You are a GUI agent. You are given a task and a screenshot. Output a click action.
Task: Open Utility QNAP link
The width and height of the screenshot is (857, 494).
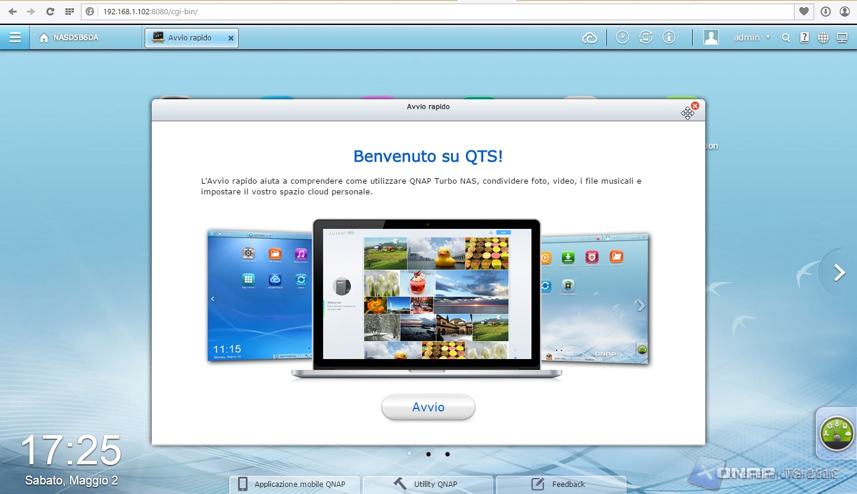coord(427,484)
